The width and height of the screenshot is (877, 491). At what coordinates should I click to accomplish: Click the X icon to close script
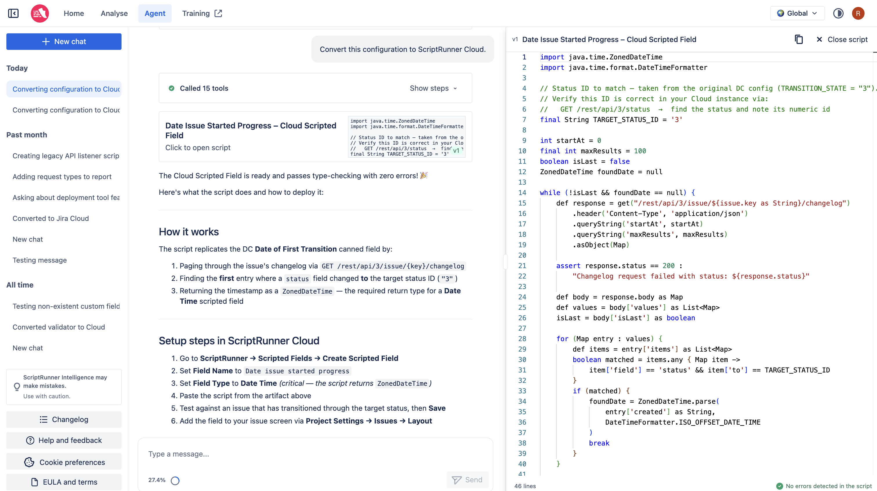(819, 39)
